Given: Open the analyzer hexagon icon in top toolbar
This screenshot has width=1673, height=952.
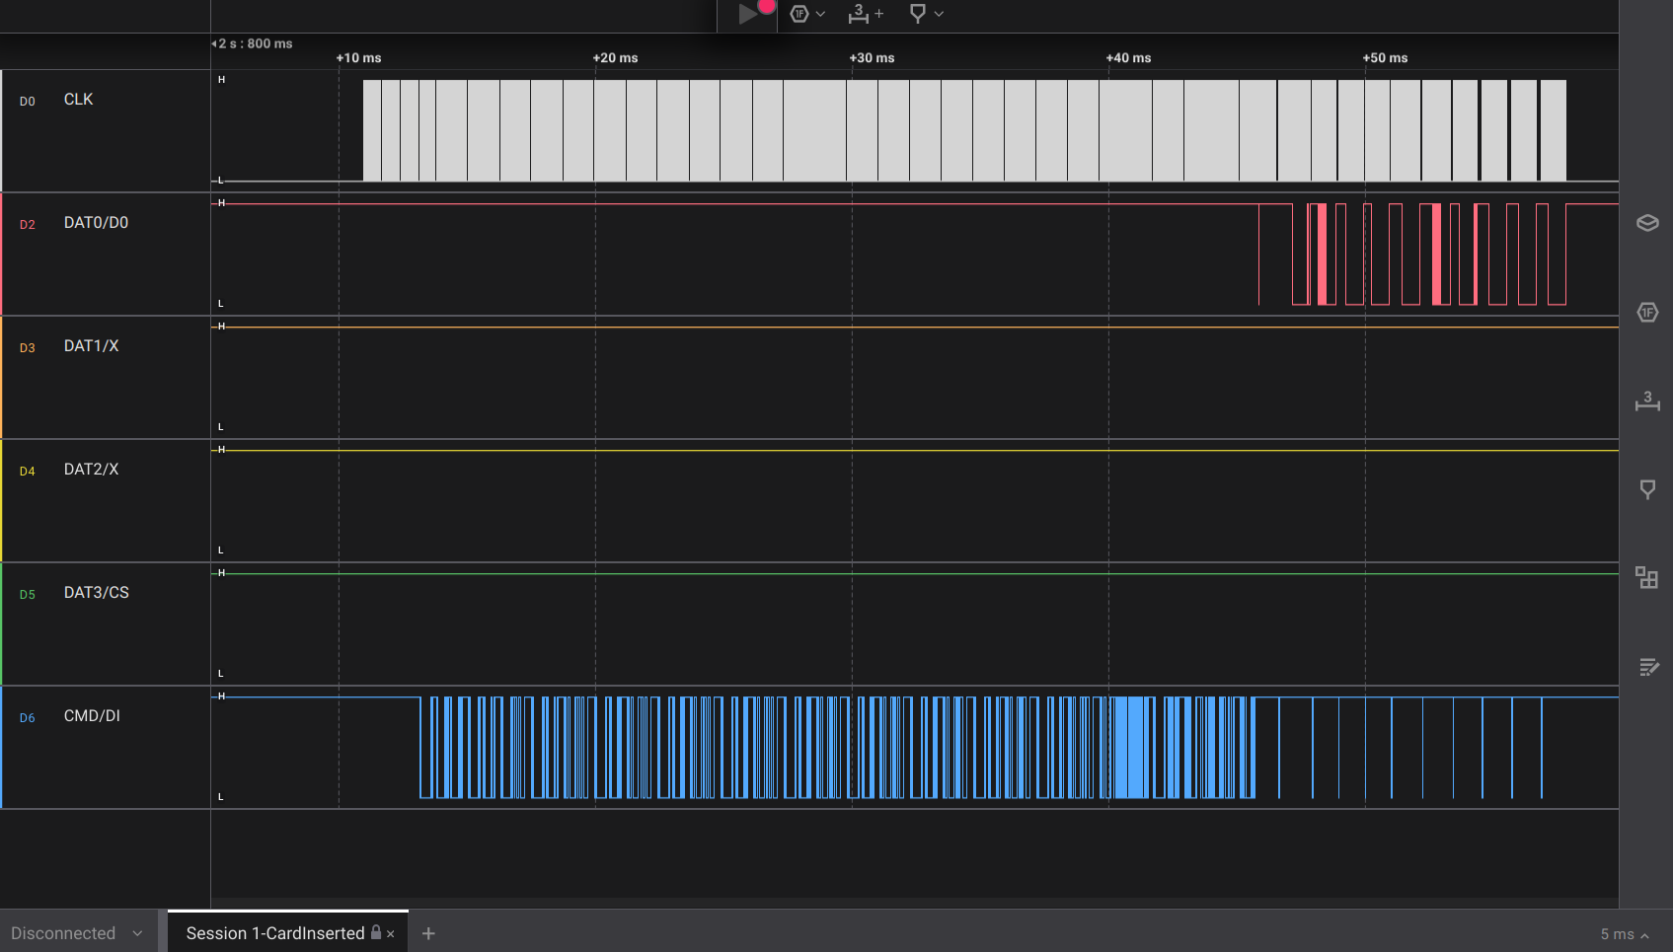Looking at the screenshot, I should click(799, 14).
